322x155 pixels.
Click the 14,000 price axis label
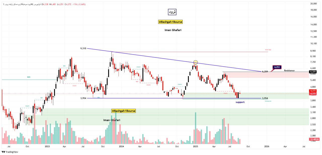313,25
